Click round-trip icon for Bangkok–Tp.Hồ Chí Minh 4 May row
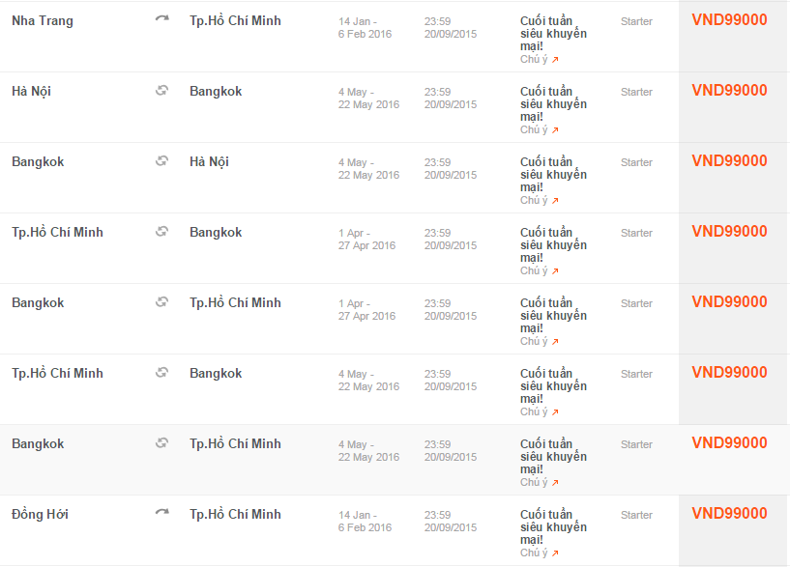Viewport: 790px width, 567px height. [x=161, y=443]
